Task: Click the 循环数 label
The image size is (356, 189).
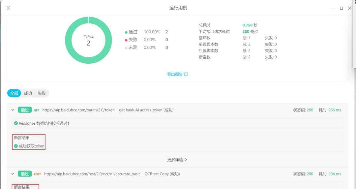Action: tap(204, 38)
